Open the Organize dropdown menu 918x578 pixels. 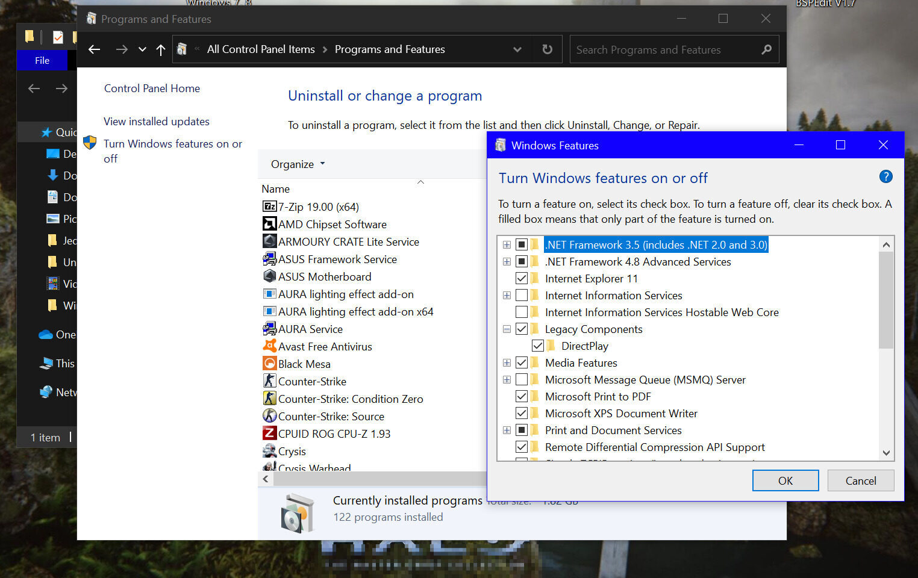[298, 164]
